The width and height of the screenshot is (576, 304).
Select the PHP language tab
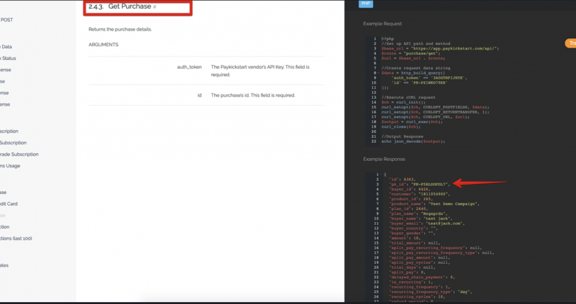(x=366, y=4)
